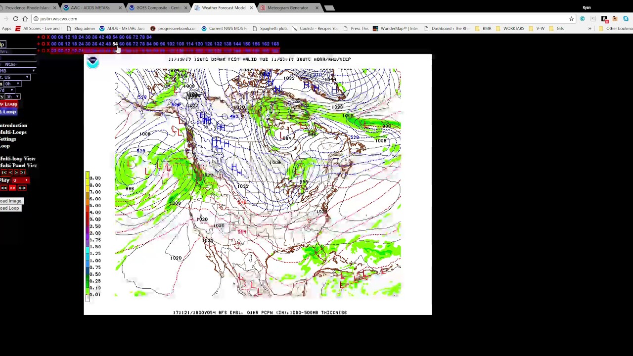633x356 pixels.
Task: Open a new browser tab
Action: (329, 8)
